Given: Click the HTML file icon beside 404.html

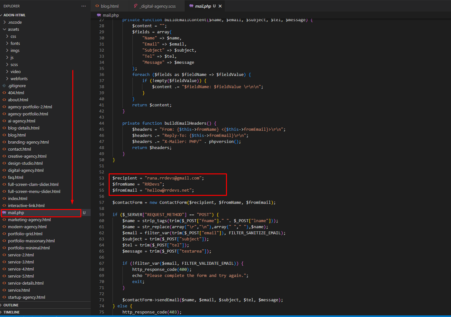Looking at the screenshot, I should pos(4,93).
